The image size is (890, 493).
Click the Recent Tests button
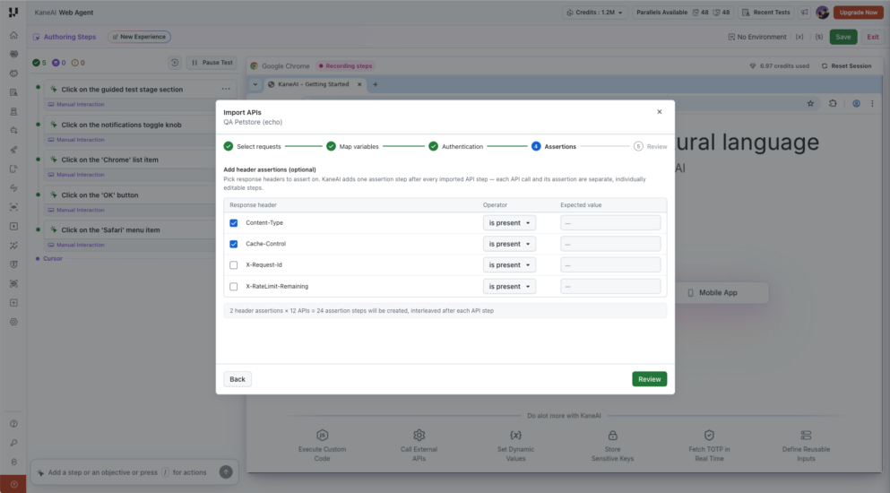765,13
